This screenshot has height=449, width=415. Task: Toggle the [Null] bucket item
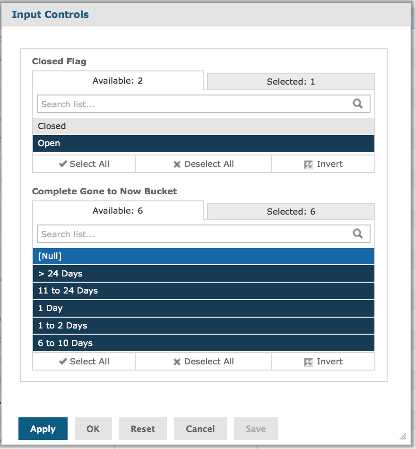pos(204,256)
